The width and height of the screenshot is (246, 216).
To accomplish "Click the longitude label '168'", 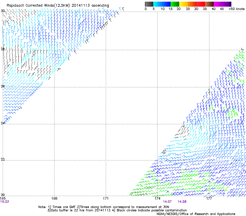I will click(54, 198).
